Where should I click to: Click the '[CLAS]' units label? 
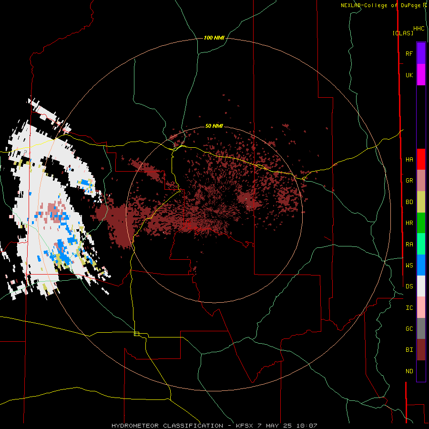(403, 33)
